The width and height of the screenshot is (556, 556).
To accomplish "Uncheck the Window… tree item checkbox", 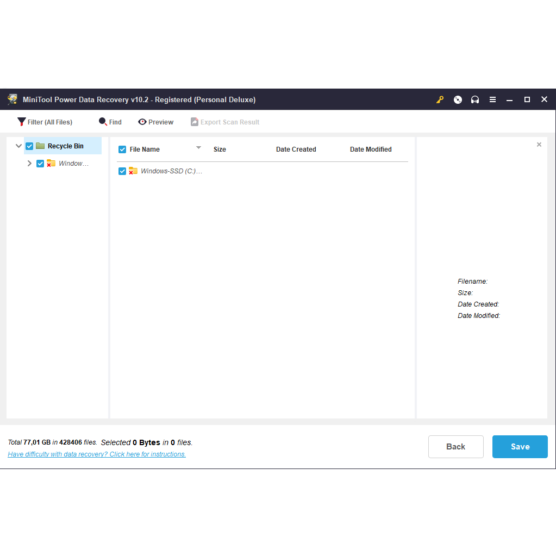I will point(40,164).
